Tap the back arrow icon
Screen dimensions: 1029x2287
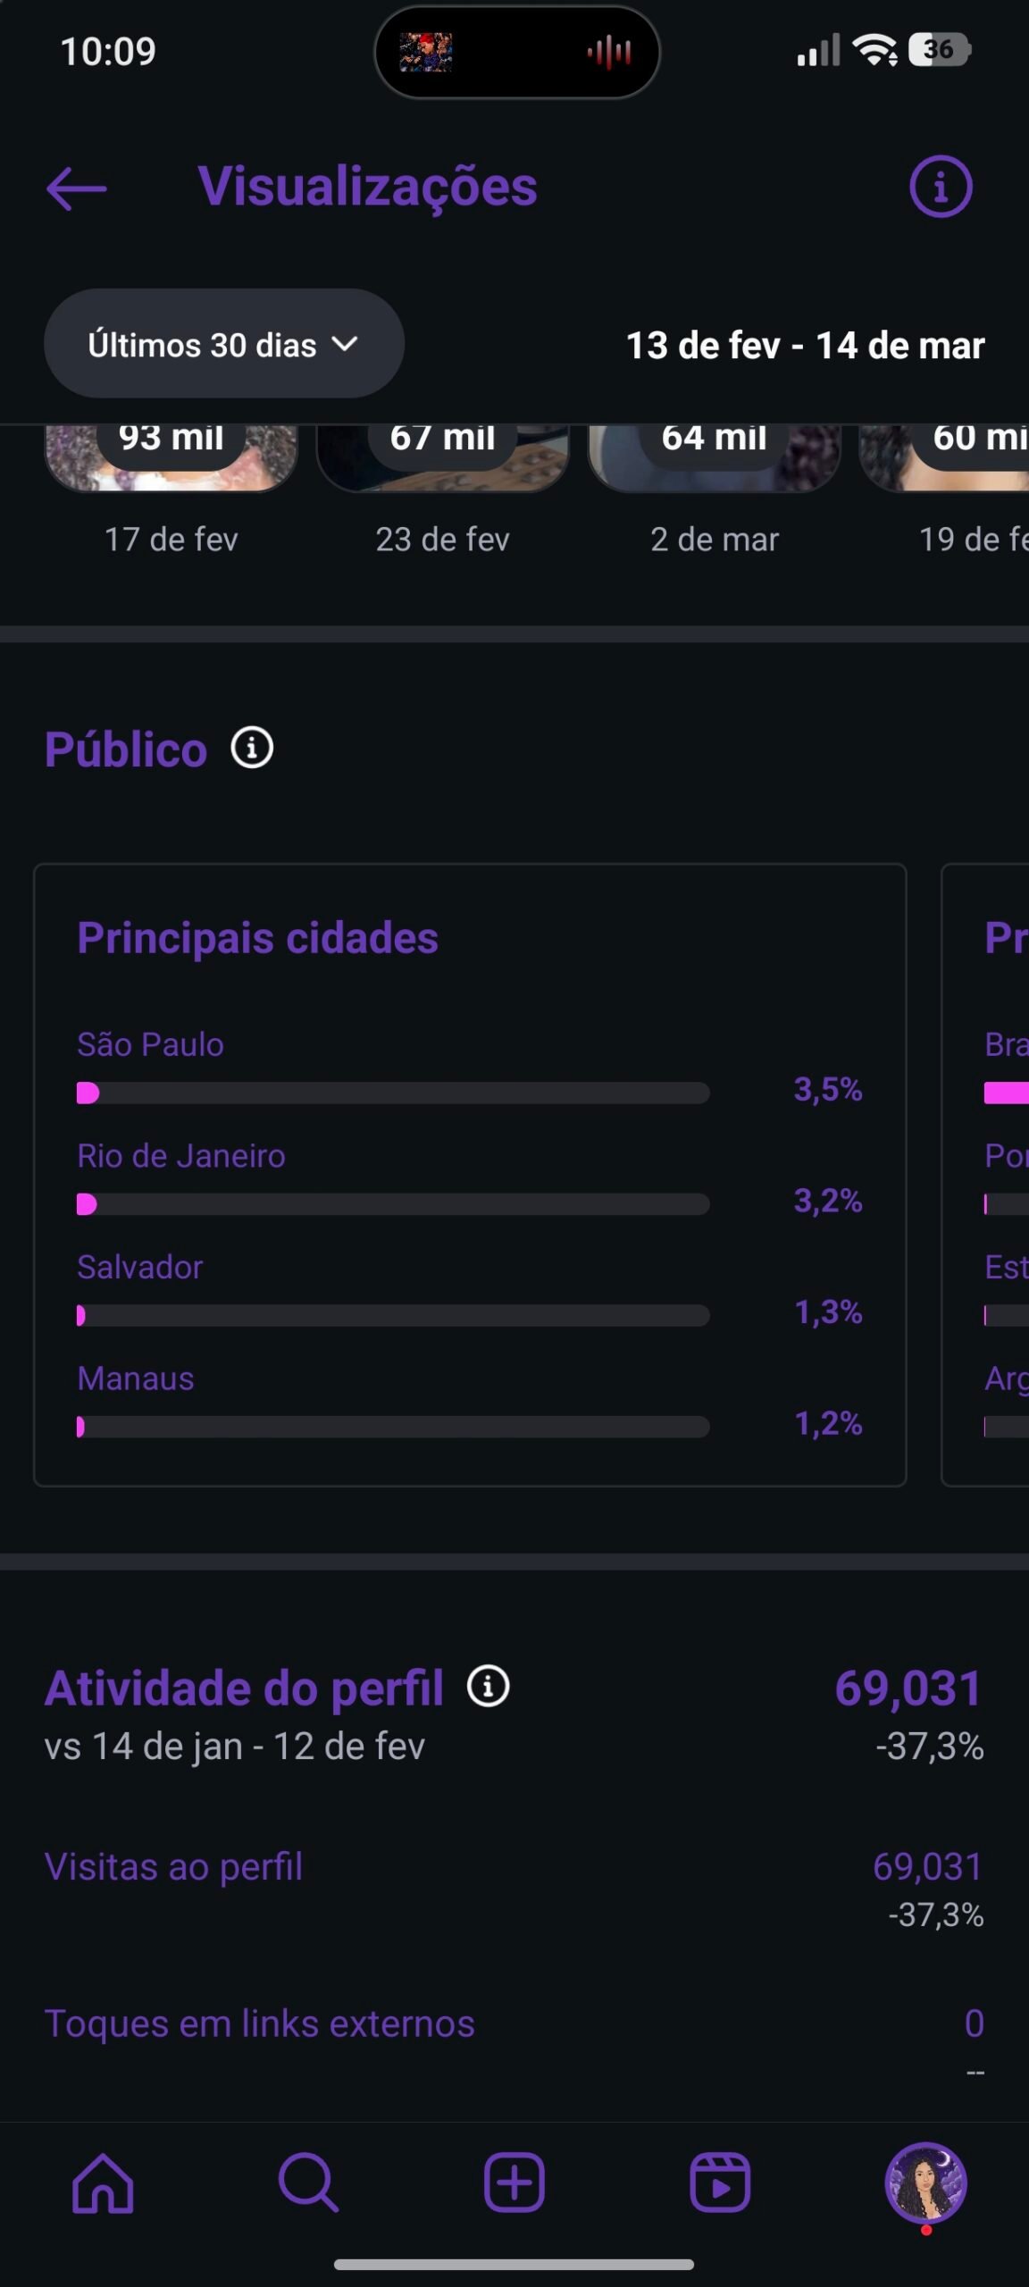coord(77,188)
